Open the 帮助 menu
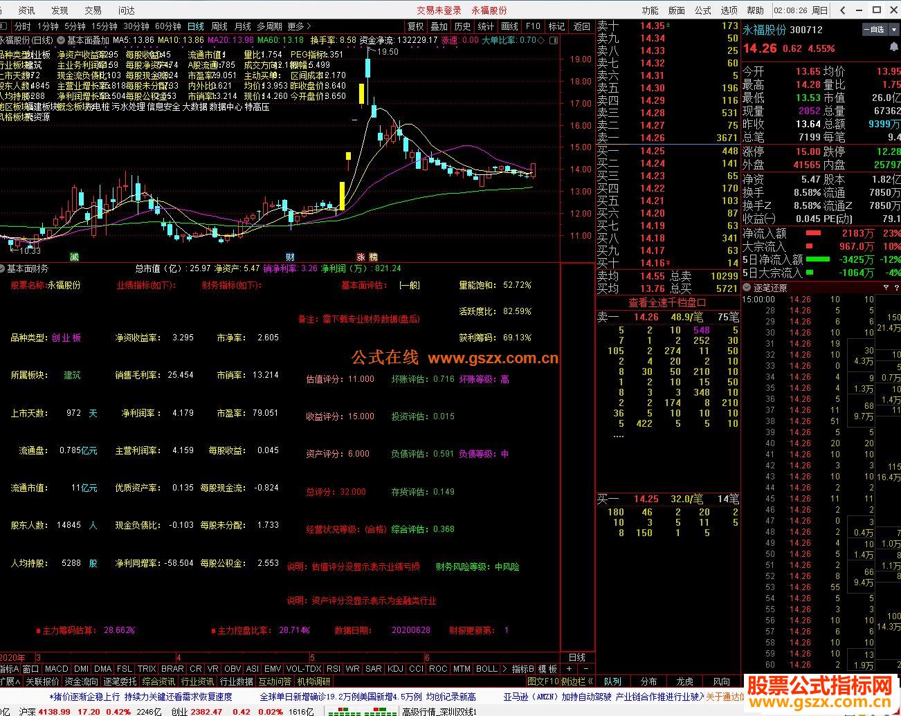This screenshot has height=716, width=901. [x=755, y=10]
